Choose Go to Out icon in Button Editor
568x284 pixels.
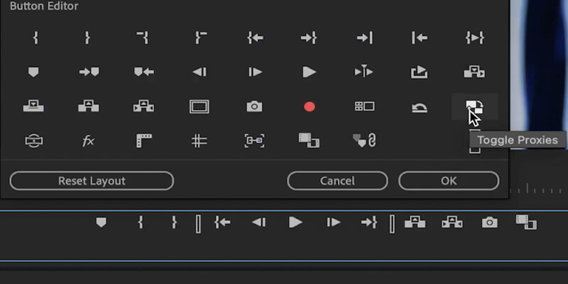(x=309, y=38)
